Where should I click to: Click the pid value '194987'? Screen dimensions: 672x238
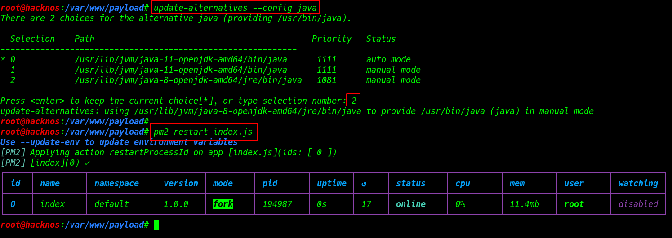click(277, 204)
